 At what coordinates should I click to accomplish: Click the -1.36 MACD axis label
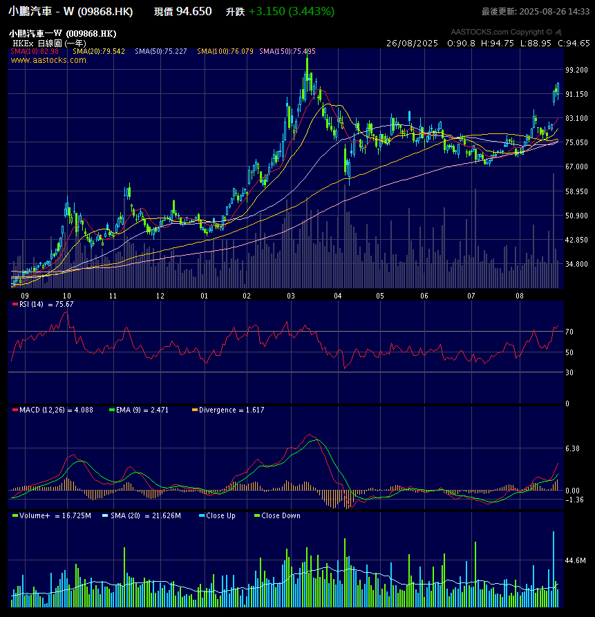tap(574, 500)
